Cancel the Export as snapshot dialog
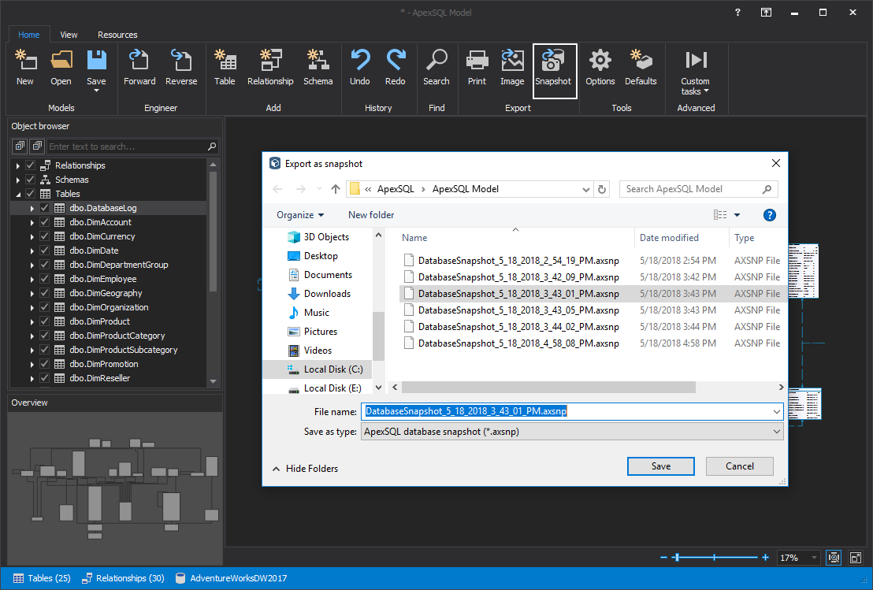 click(x=739, y=466)
